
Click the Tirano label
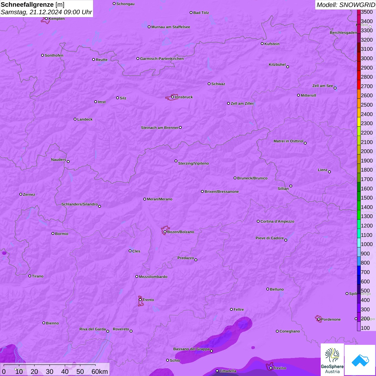point(38,276)
